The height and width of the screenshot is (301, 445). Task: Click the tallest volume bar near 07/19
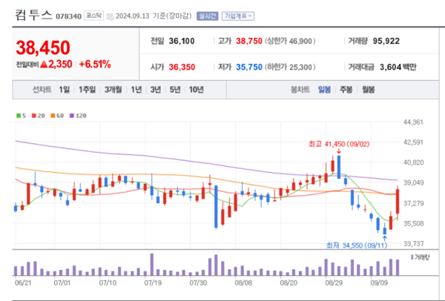point(152,265)
